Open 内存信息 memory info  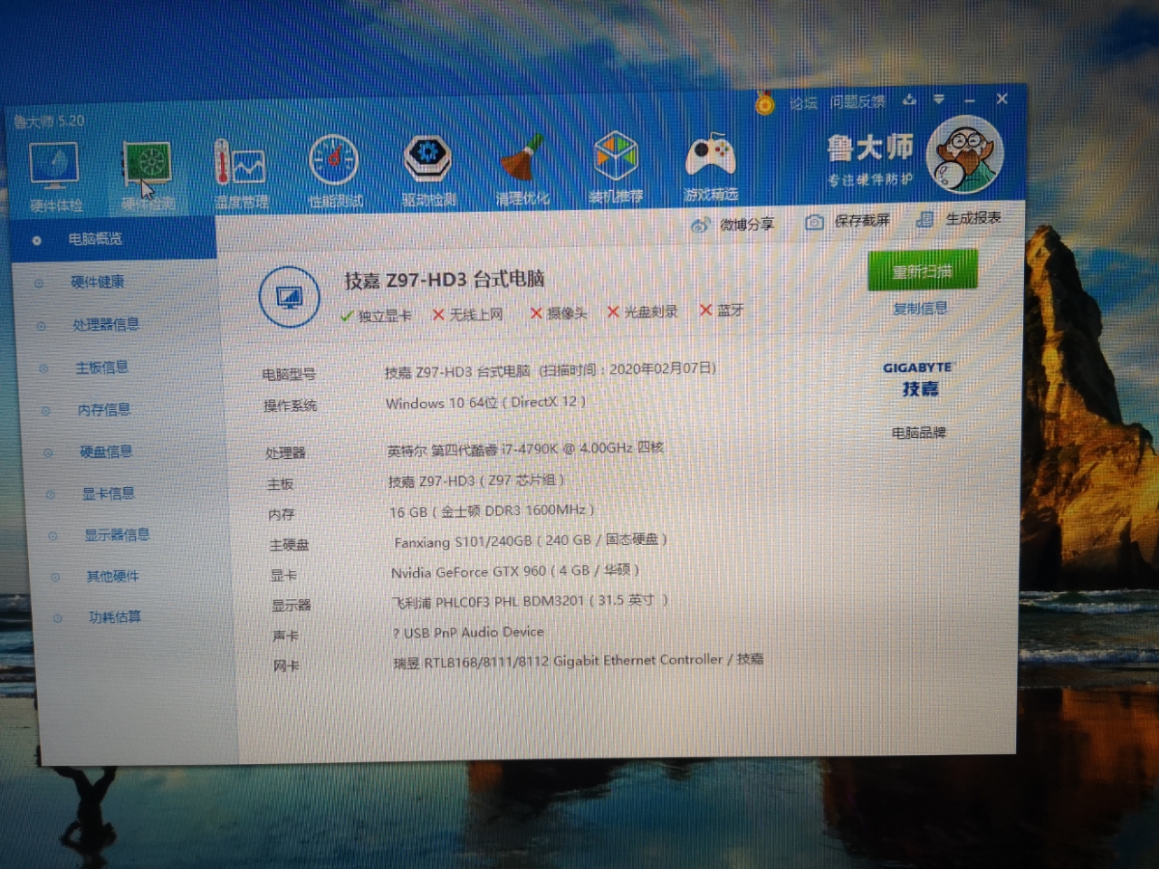(104, 410)
